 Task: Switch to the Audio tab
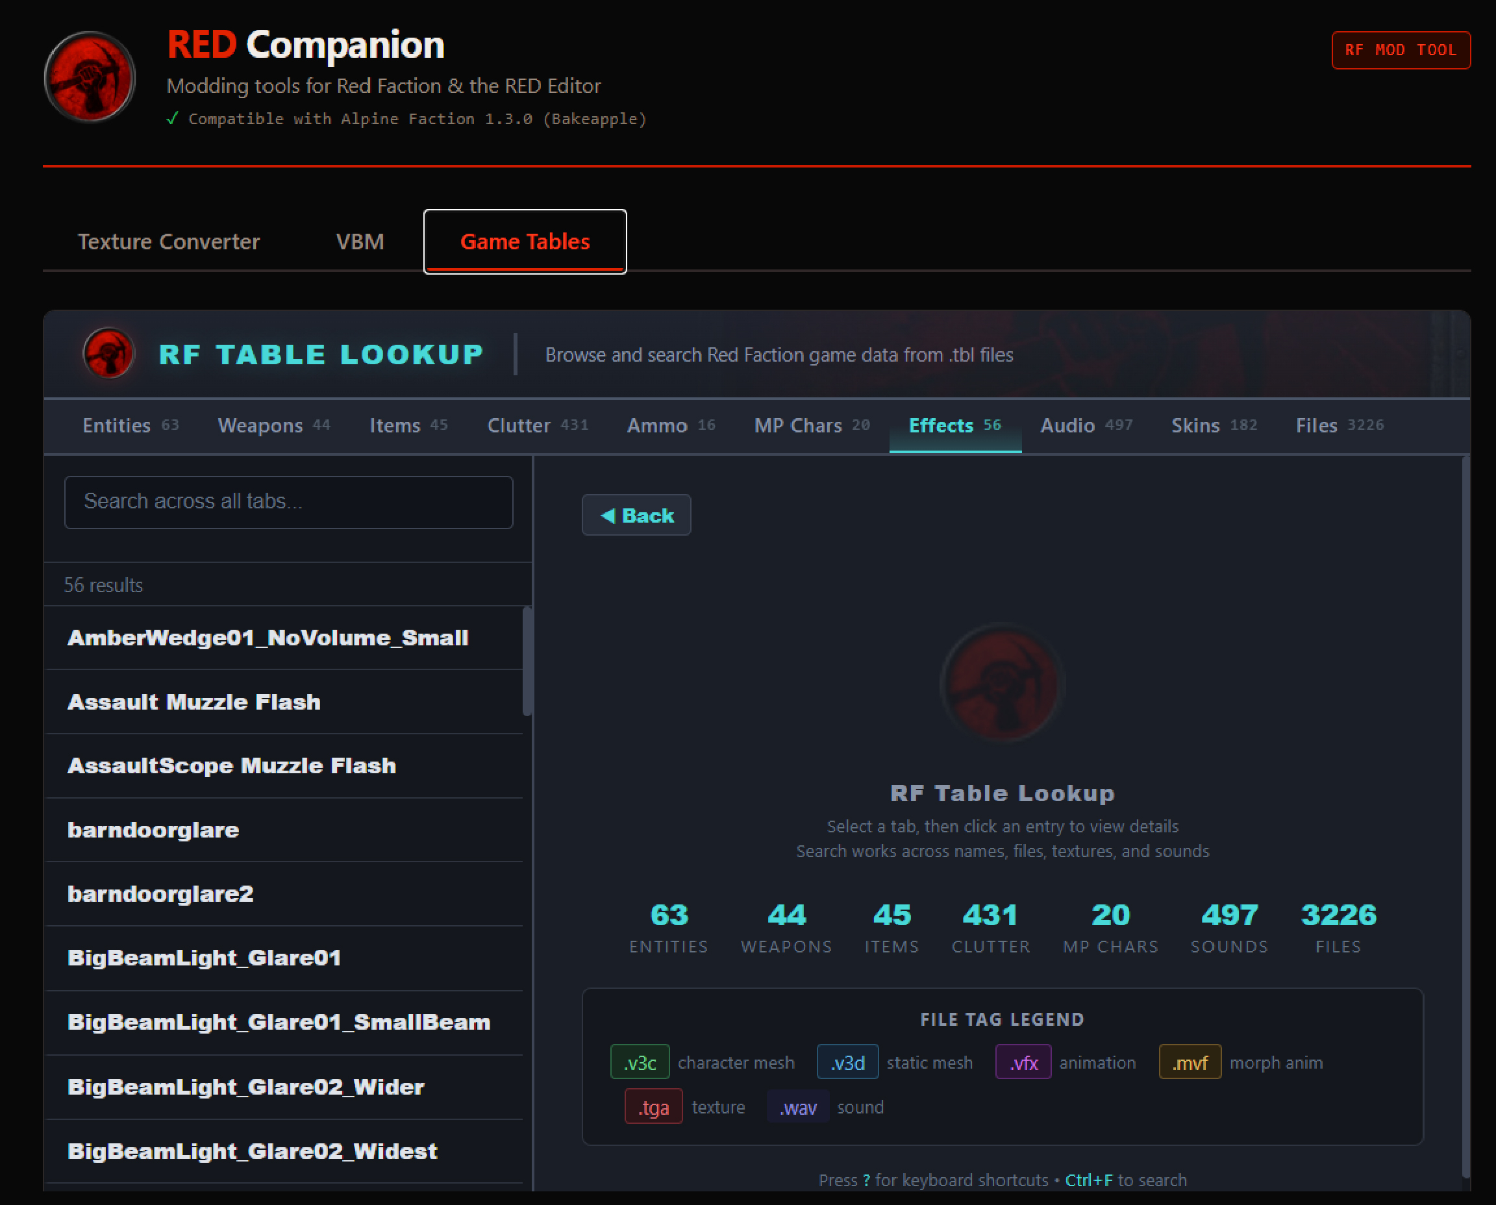click(x=1086, y=425)
